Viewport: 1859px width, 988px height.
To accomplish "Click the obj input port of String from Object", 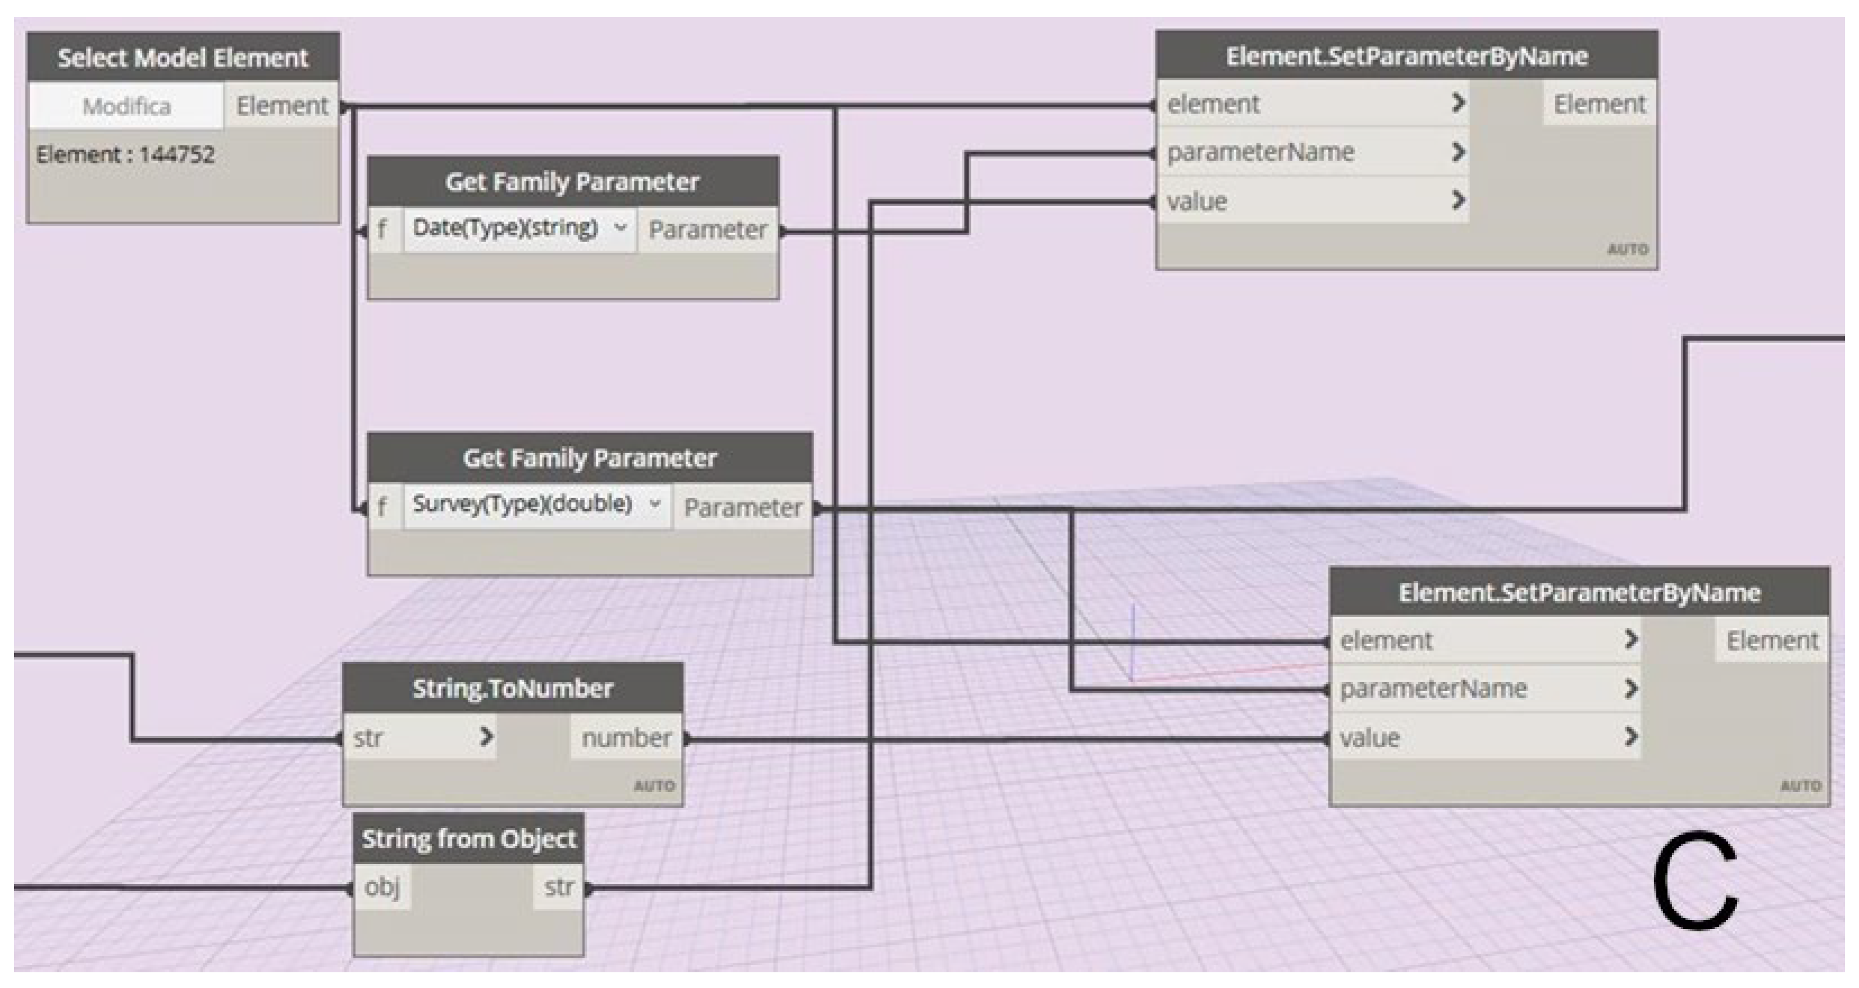I will pyautogui.click(x=382, y=887).
